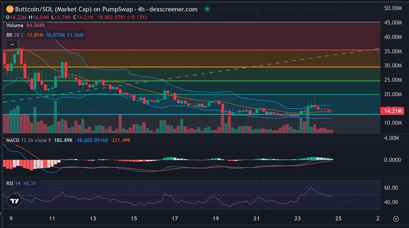
Task: Select the green horizontal line near 25.00M
Action: (191, 81)
